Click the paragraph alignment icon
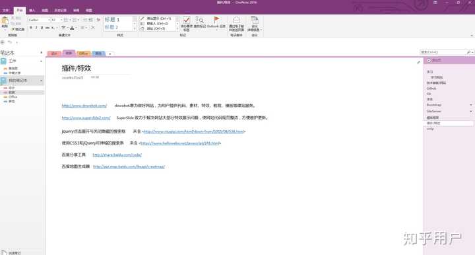Image resolution: width=475 pixels, height=255 pixels. [82, 28]
